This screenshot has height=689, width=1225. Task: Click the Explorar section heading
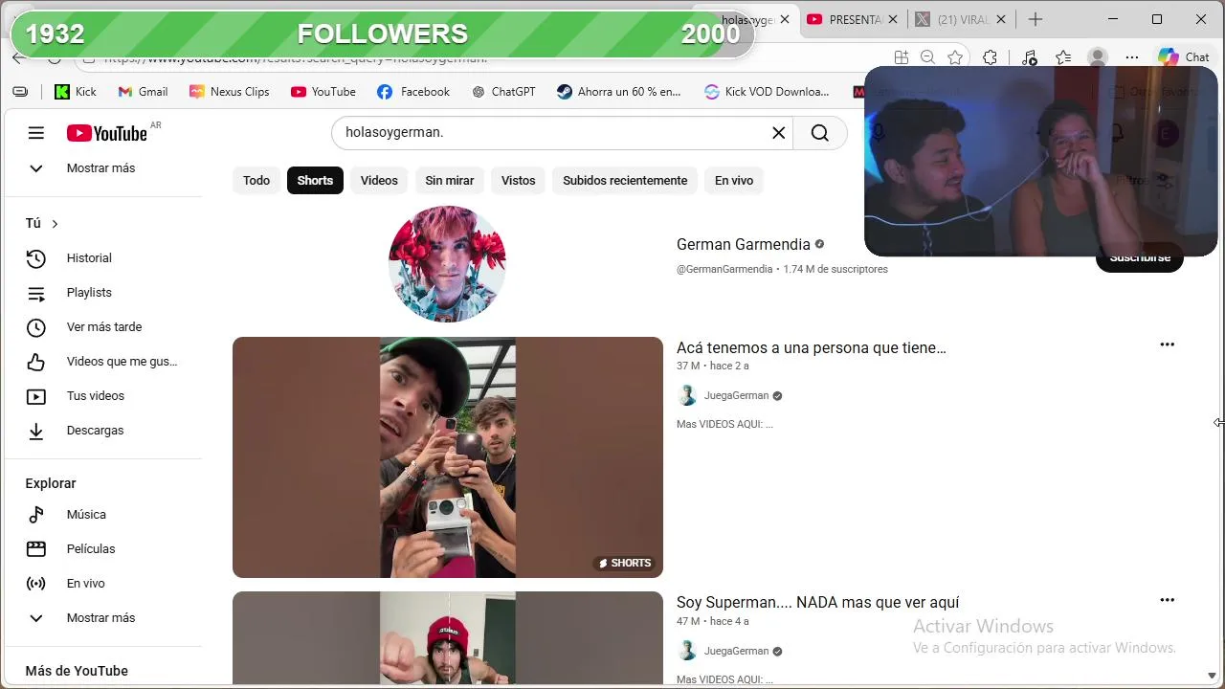(x=51, y=484)
